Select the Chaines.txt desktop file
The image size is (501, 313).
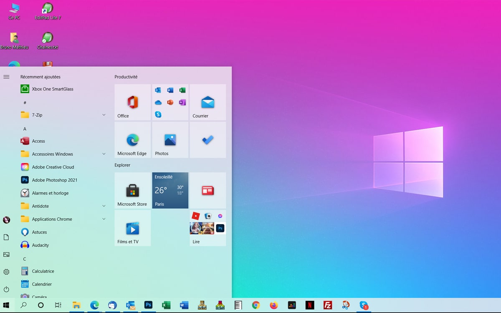click(x=48, y=41)
